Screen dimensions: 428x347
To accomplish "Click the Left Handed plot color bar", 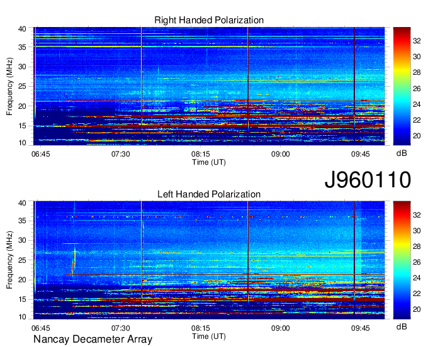I will click(x=402, y=260).
